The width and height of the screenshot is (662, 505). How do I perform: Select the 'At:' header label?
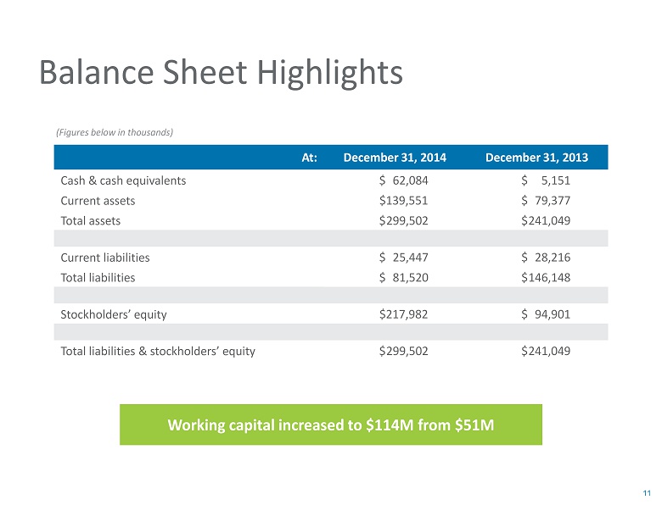[x=309, y=158]
